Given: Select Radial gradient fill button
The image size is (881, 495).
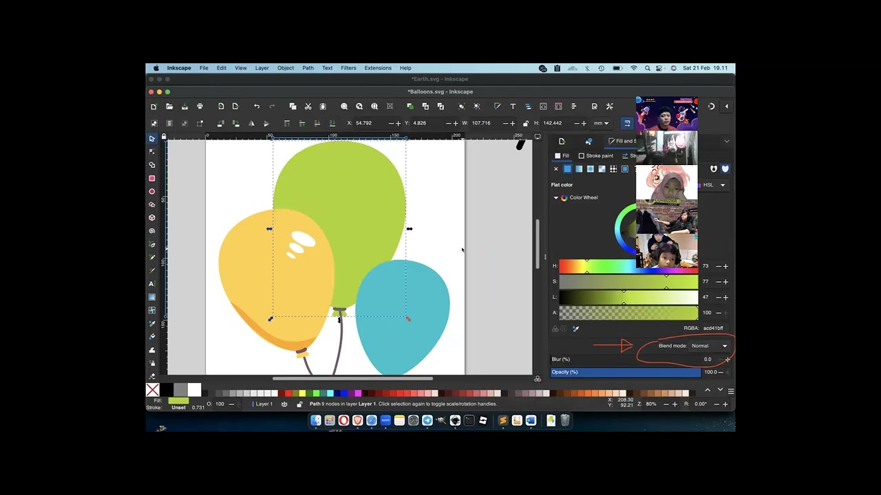Looking at the screenshot, I should 590,169.
